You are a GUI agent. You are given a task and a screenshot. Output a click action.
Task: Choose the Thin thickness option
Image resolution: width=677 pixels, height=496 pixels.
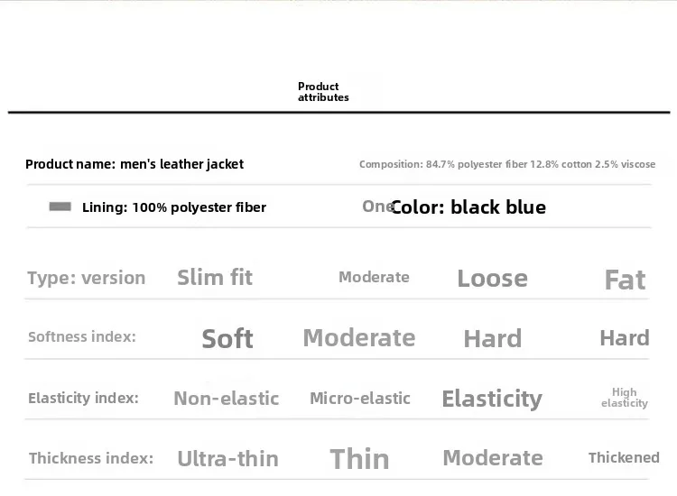(x=359, y=458)
